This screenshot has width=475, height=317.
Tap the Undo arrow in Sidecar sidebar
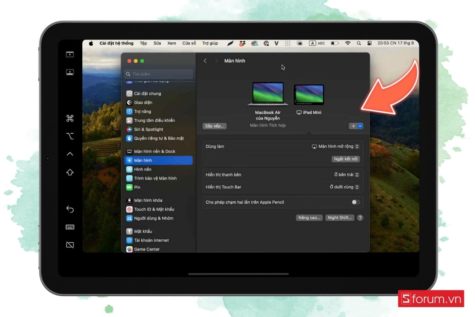tap(70, 209)
